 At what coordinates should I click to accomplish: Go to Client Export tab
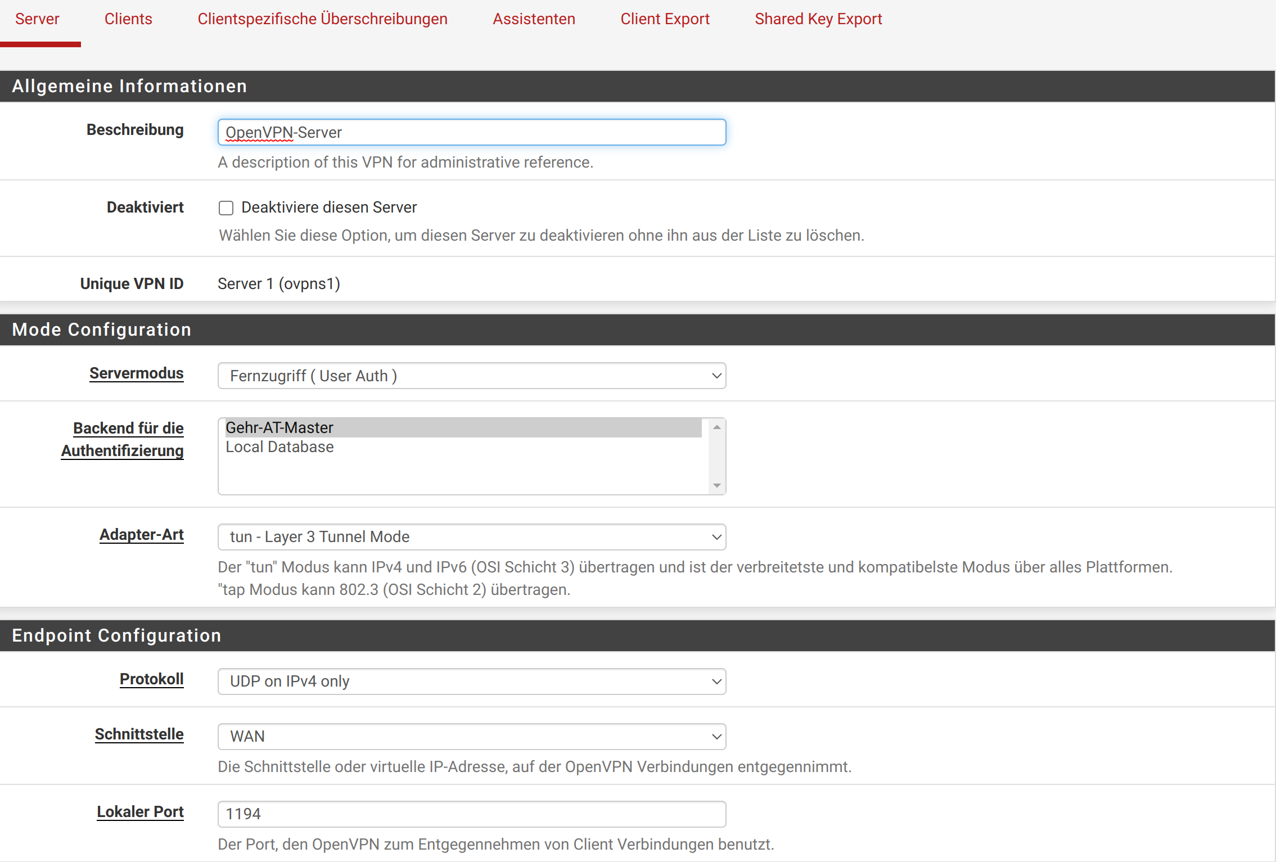665,19
